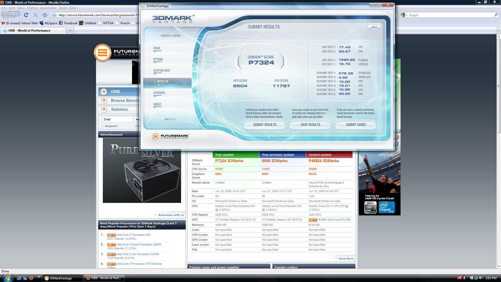501x282 pixels.
Task: Click the page vertical scrollbar
Action: (x=499, y=86)
